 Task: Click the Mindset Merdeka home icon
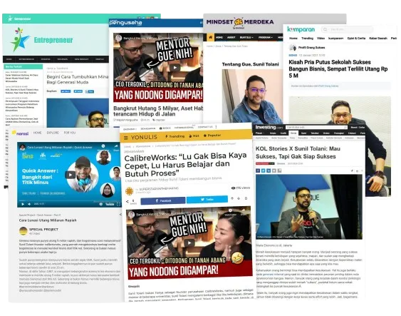[x=210, y=37]
